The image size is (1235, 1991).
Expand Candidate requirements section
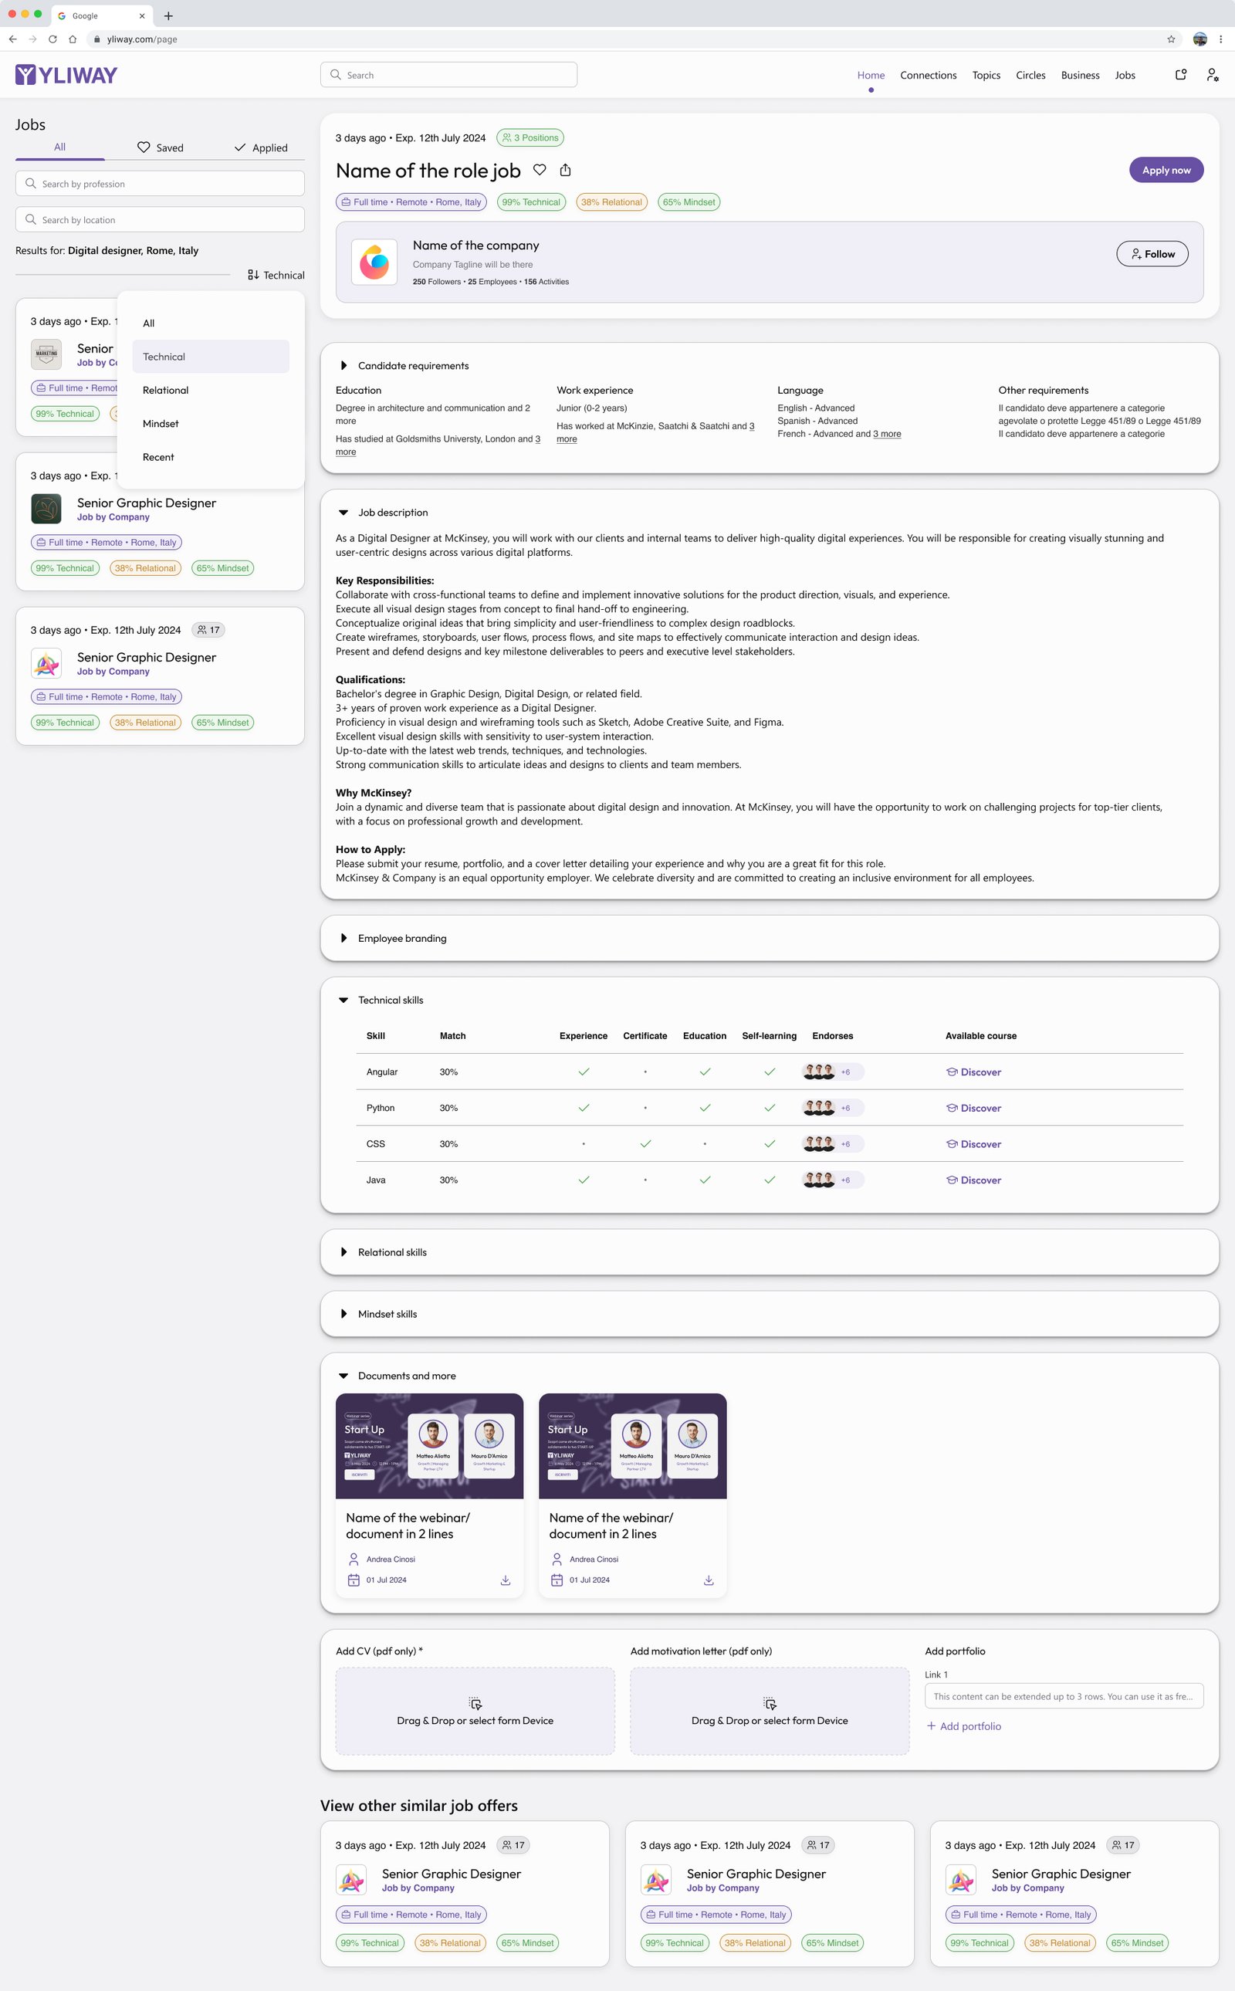pyautogui.click(x=344, y=366)
